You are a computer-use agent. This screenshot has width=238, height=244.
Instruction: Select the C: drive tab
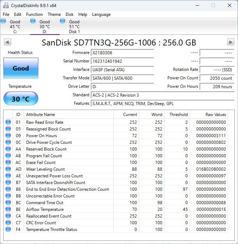tap(15, 26)
